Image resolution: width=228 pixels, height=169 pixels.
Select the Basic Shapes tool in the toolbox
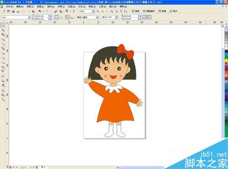point(3,67)
